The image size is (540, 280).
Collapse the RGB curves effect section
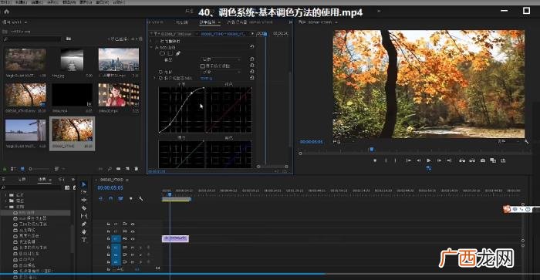point(152,47)
